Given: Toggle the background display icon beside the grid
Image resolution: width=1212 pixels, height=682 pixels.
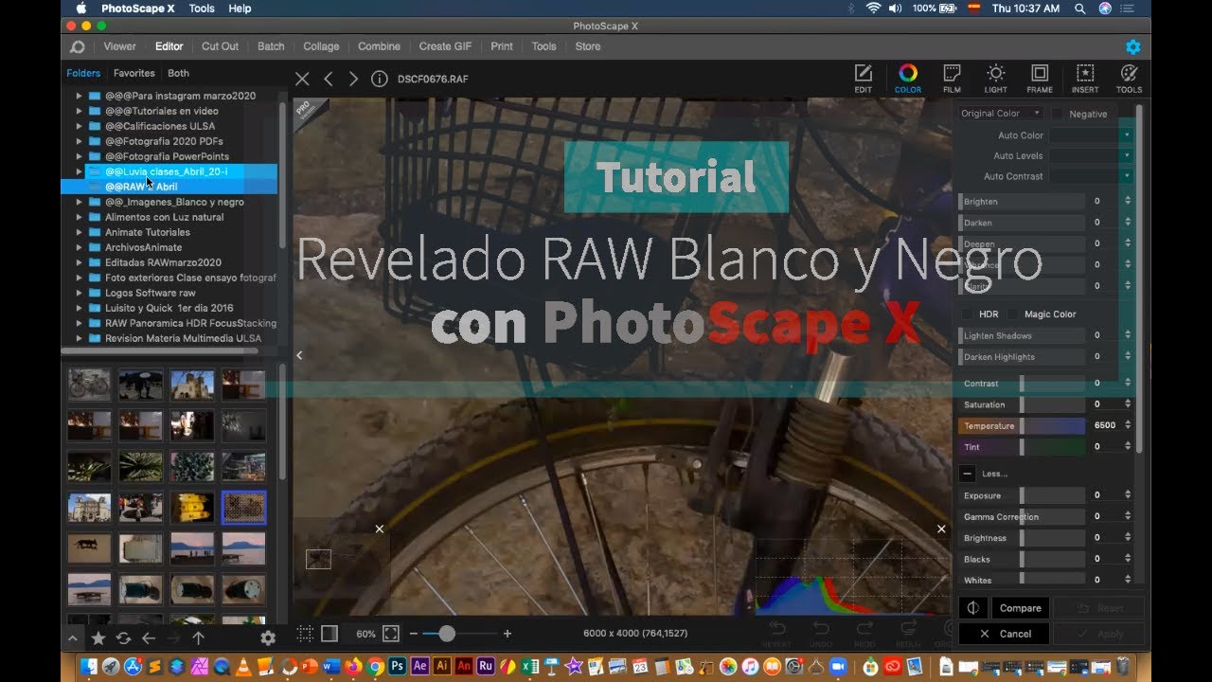Looking at the screenshot, I should click(330, 634).
